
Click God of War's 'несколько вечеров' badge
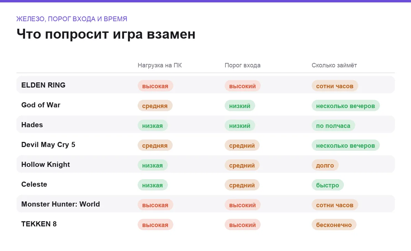click(x=346, y=106)
